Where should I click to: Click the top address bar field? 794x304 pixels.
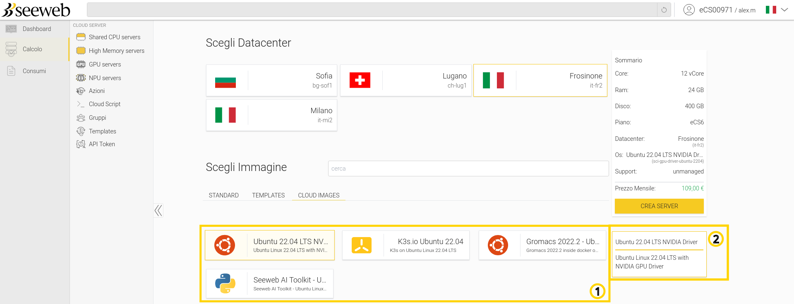coord(372,10)
